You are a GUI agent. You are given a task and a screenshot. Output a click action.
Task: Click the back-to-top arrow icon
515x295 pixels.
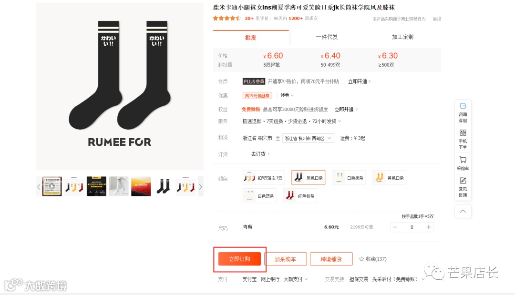[463, 211]
